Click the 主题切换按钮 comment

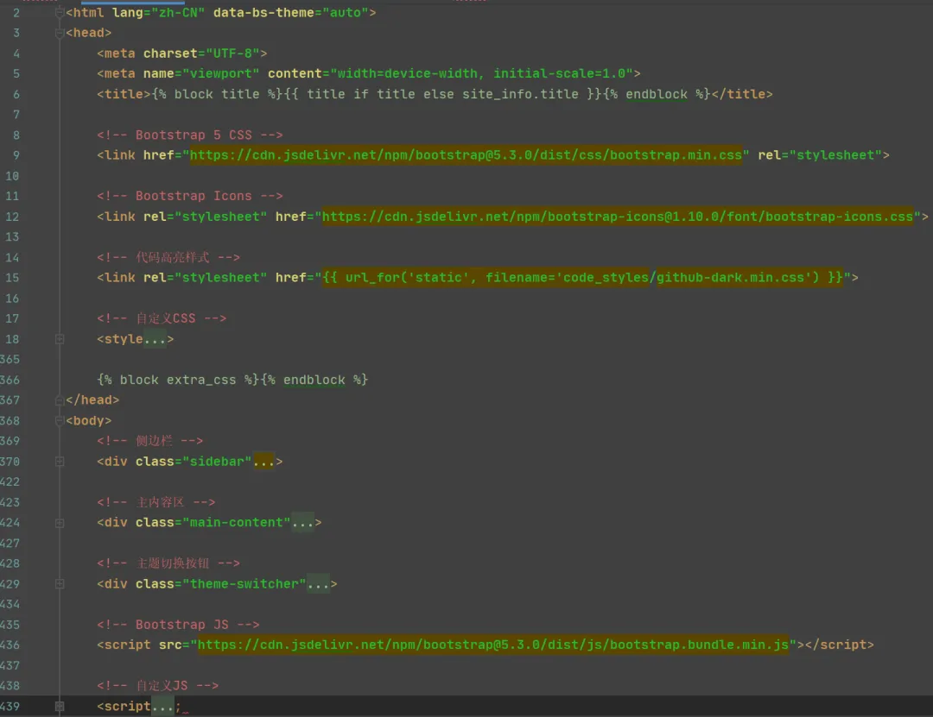coord(168,563)
